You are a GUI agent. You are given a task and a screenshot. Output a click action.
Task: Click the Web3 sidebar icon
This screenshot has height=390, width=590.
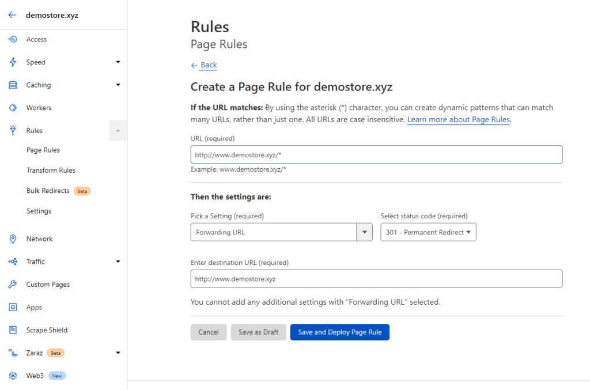[x=13, y=376]
